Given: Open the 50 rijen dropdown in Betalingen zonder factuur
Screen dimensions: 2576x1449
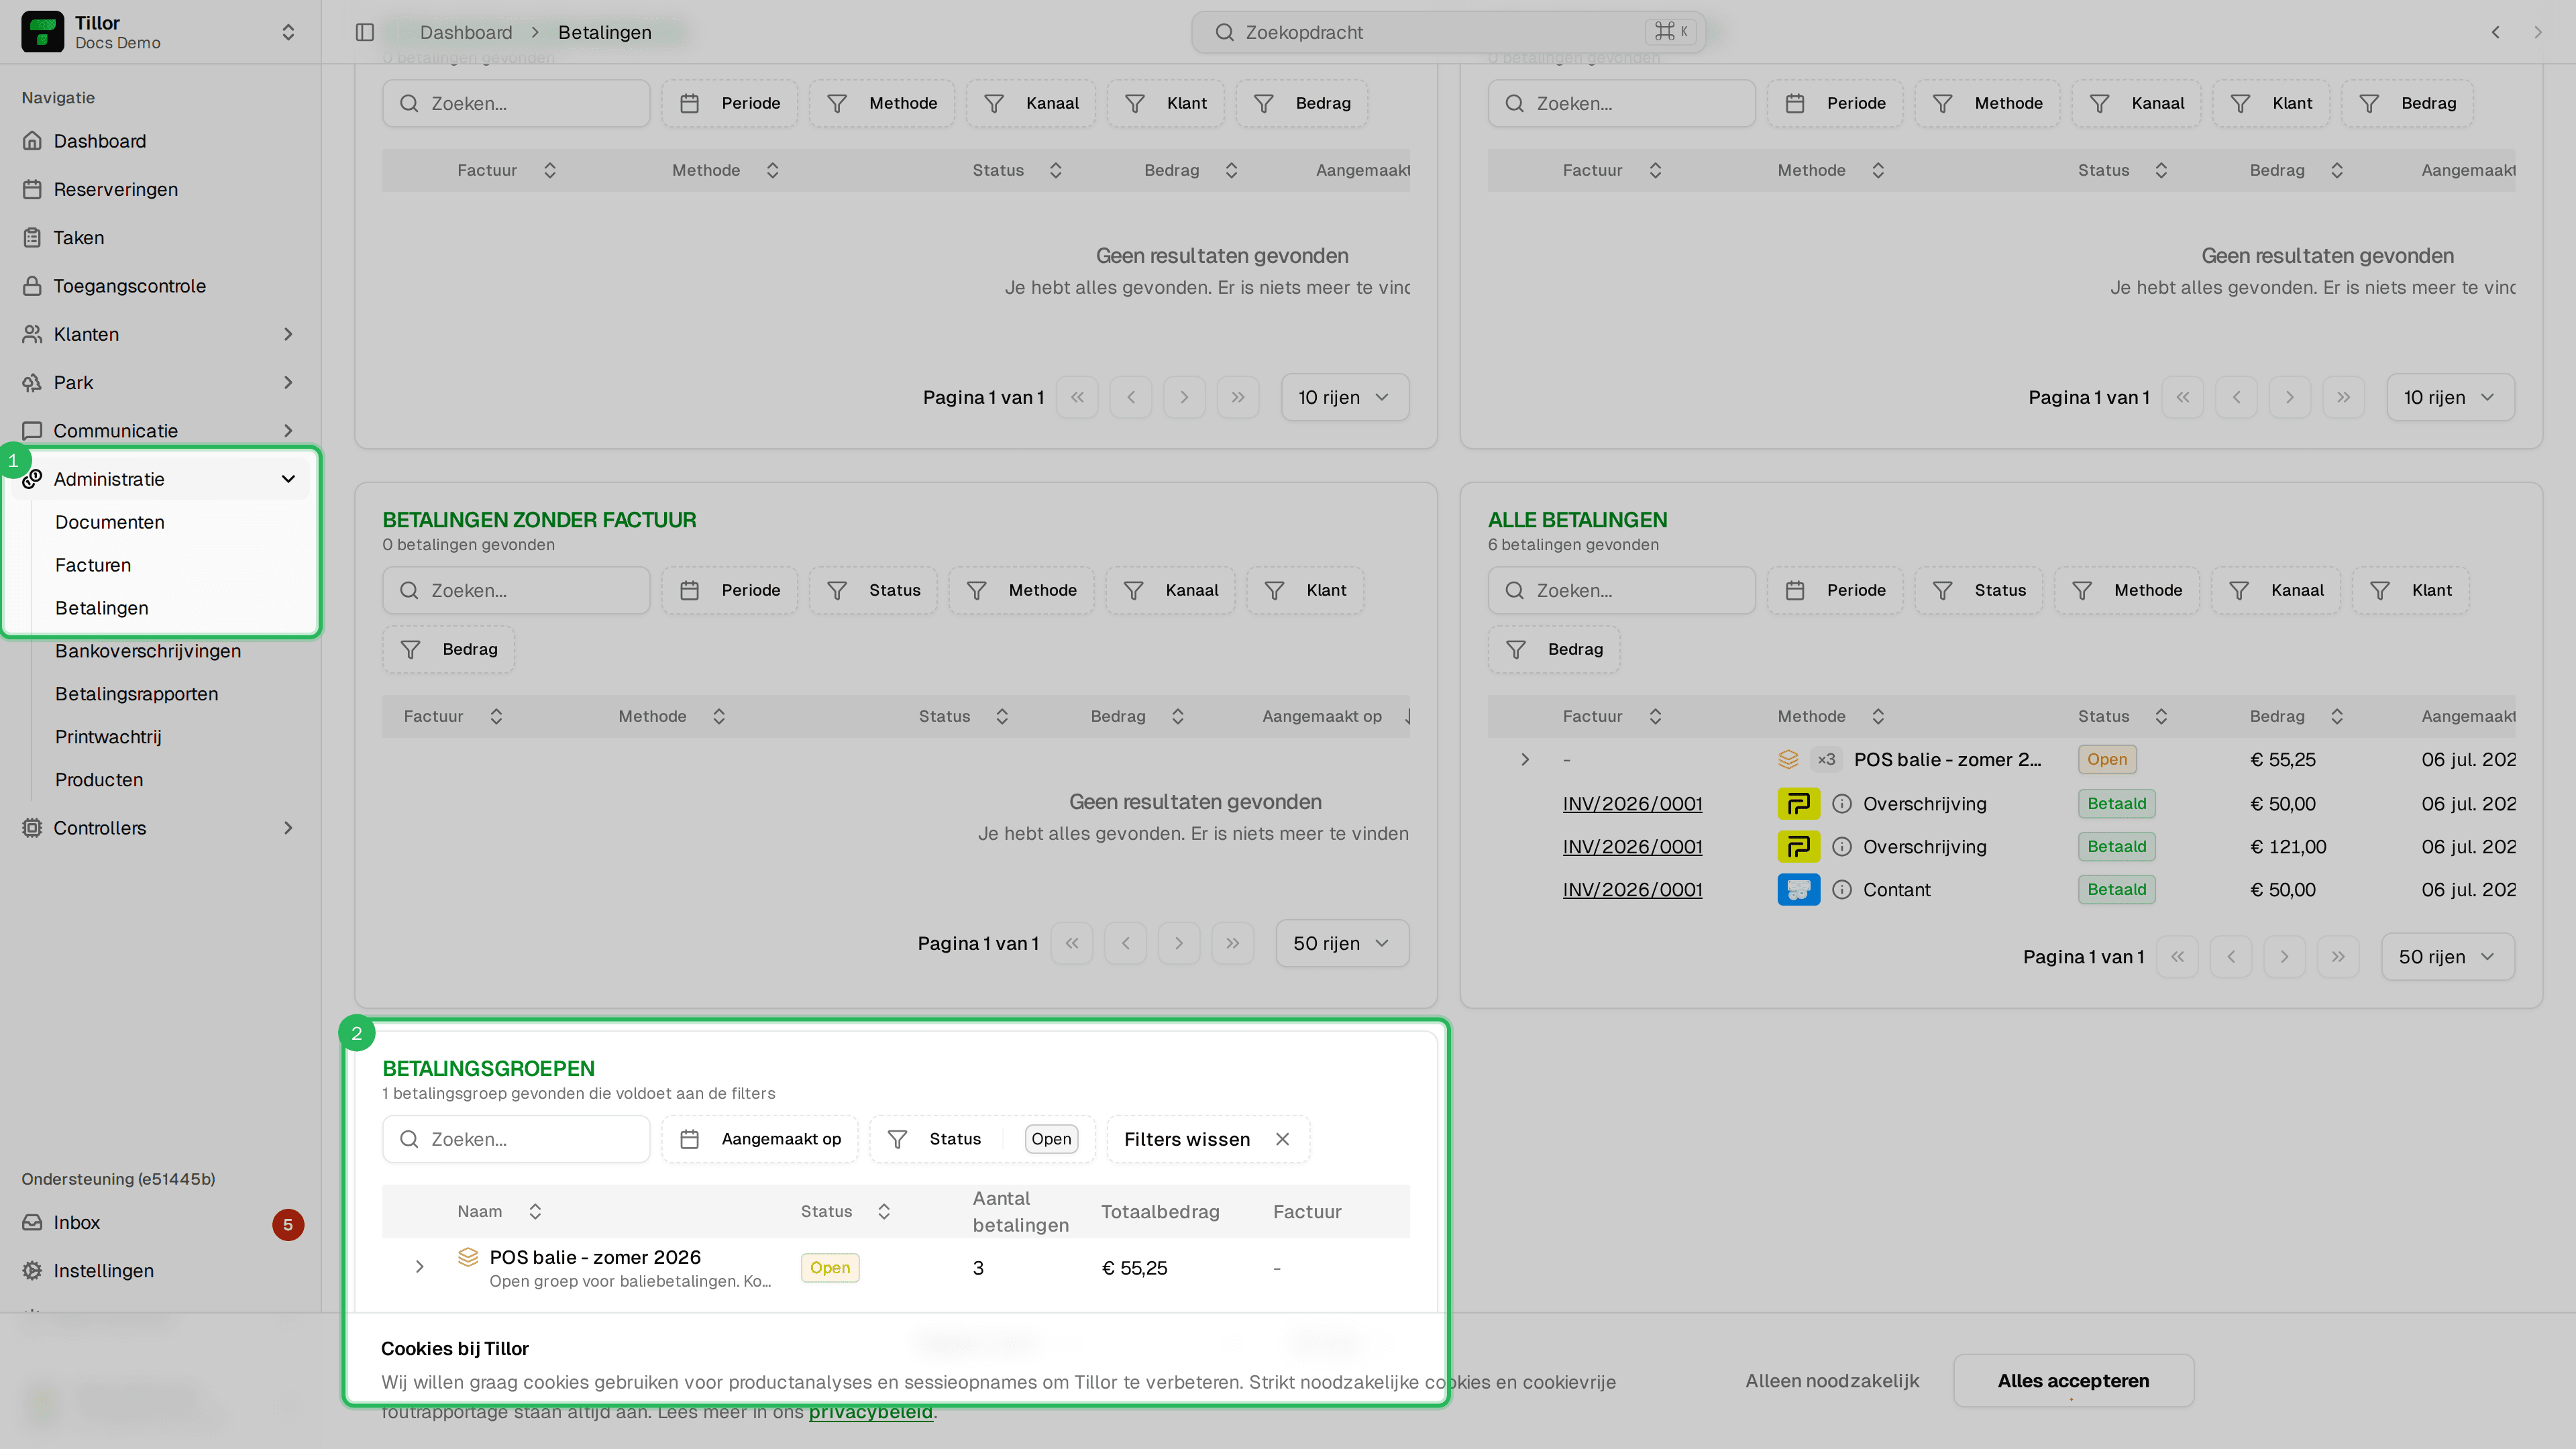Looking at the screenshot, I should point(1342,943).
